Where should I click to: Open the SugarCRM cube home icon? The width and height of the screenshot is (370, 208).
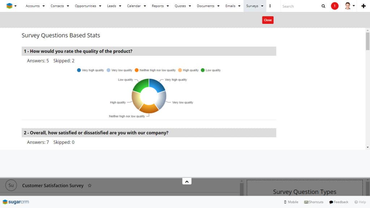9,6
